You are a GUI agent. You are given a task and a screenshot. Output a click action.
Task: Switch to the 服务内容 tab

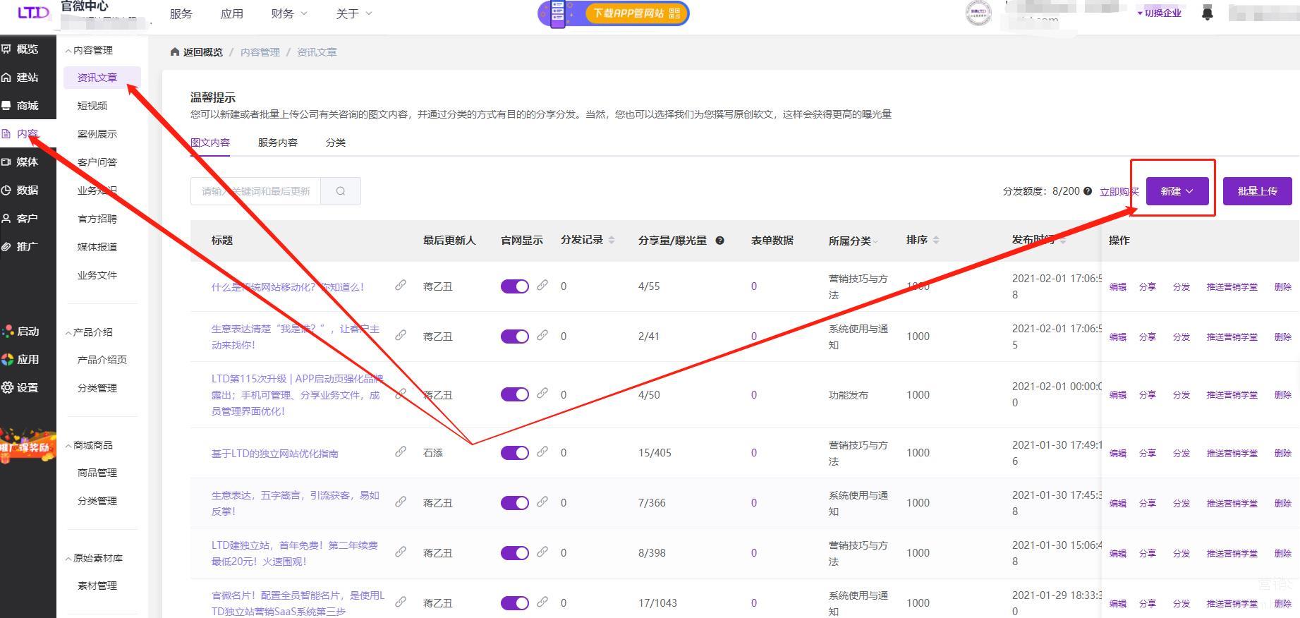point(277,143)
